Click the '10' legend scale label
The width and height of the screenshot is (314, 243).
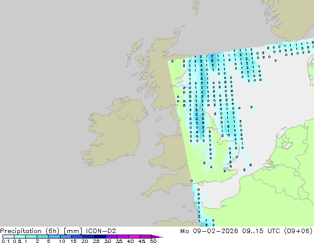pyautogui.click(x=62, y=241)
